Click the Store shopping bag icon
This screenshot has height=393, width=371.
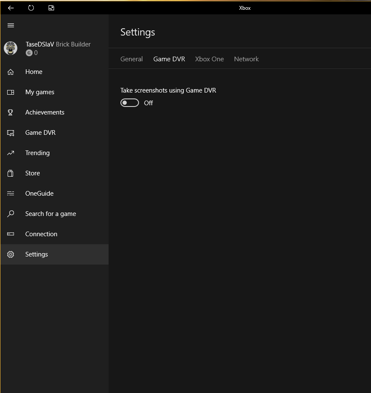click(x=11, y=173)
